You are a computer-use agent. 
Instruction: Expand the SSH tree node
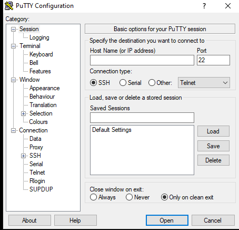click(23, 156)
